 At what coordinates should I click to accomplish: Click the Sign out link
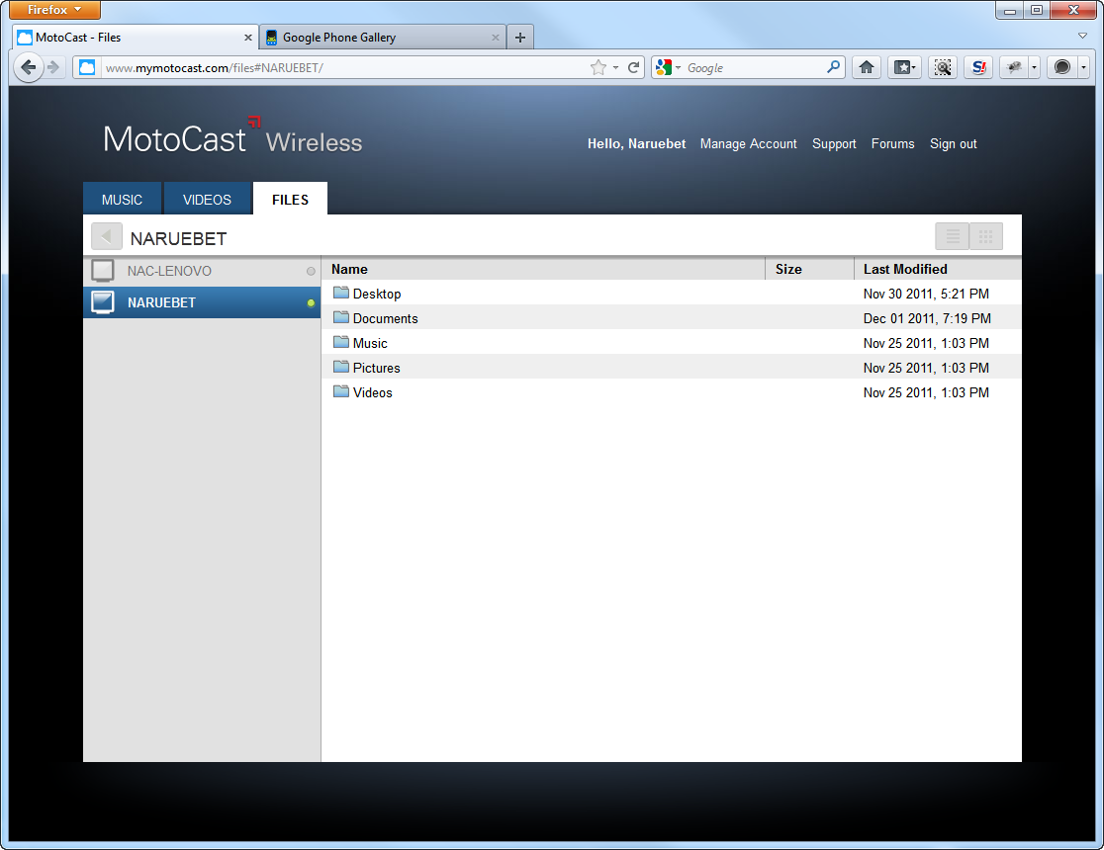953,143
